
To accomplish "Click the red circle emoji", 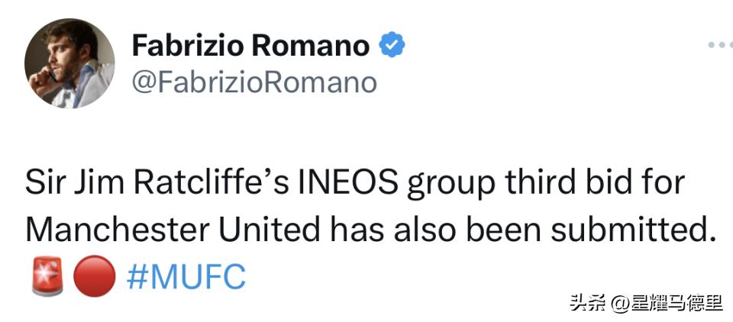I will click(94, 276).
